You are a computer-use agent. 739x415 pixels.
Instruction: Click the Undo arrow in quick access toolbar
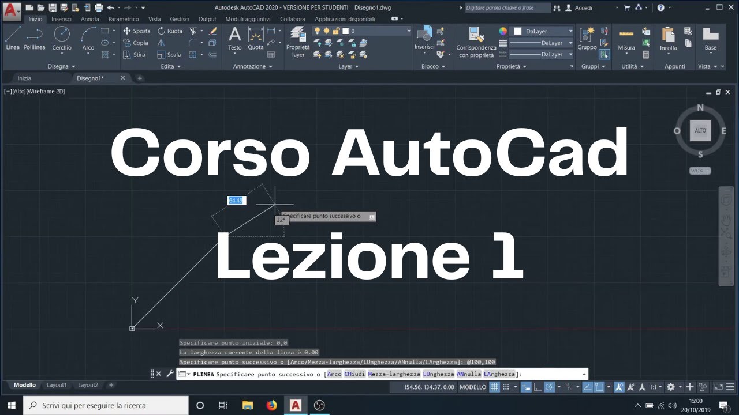110,7
